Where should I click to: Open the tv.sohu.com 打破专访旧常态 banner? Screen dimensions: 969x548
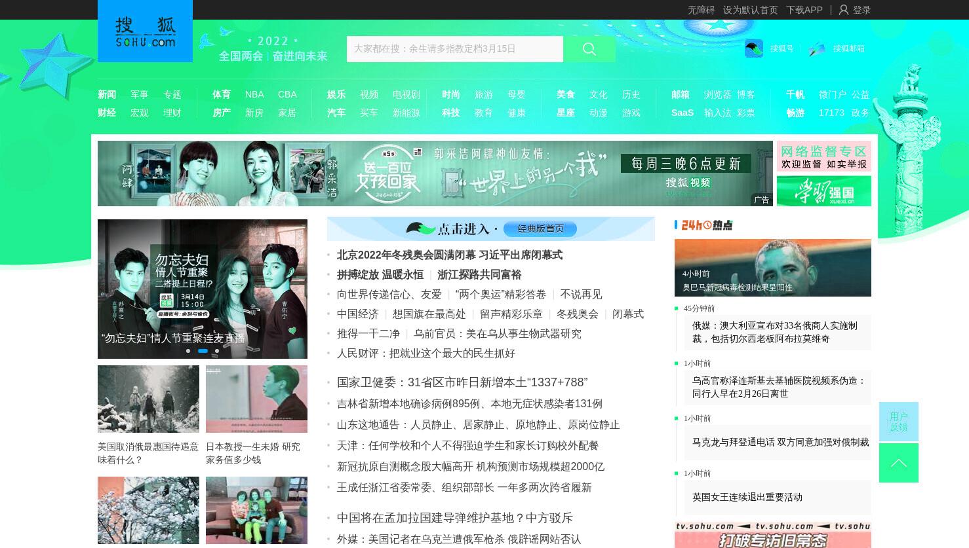coord(773,535)
